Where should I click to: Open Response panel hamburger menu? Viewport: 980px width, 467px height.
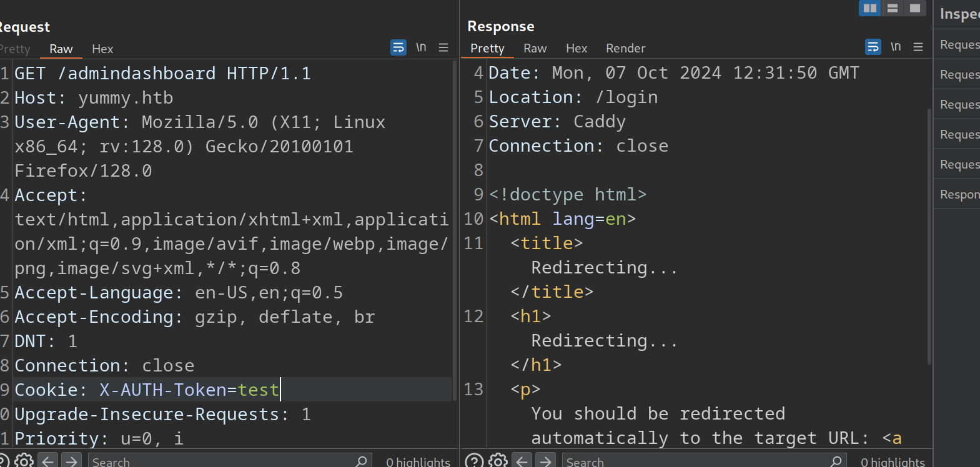click(x=918, y=47)
